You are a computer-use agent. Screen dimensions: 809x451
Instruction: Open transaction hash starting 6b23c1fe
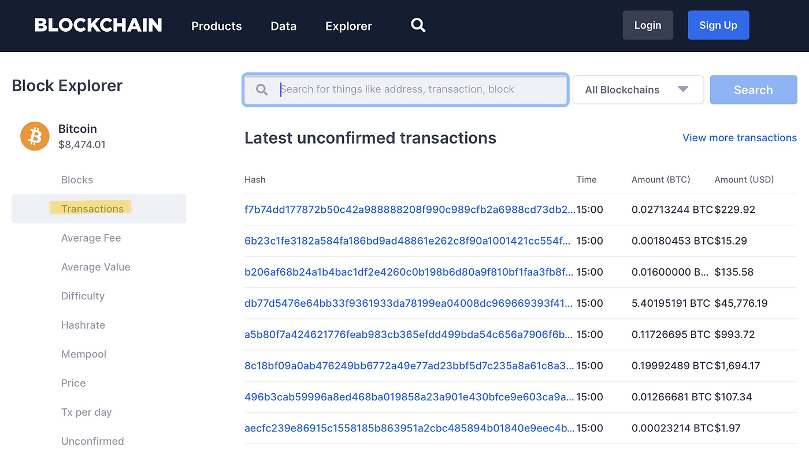tap(407, 240)
